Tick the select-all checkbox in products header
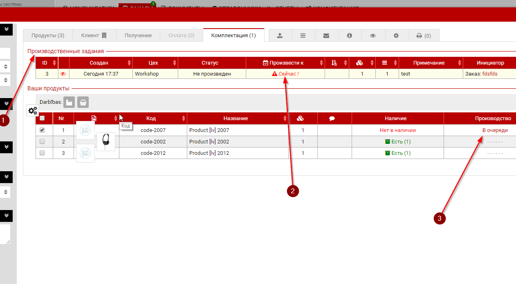Screen dimensions: 516x284 tap(42, 119)
